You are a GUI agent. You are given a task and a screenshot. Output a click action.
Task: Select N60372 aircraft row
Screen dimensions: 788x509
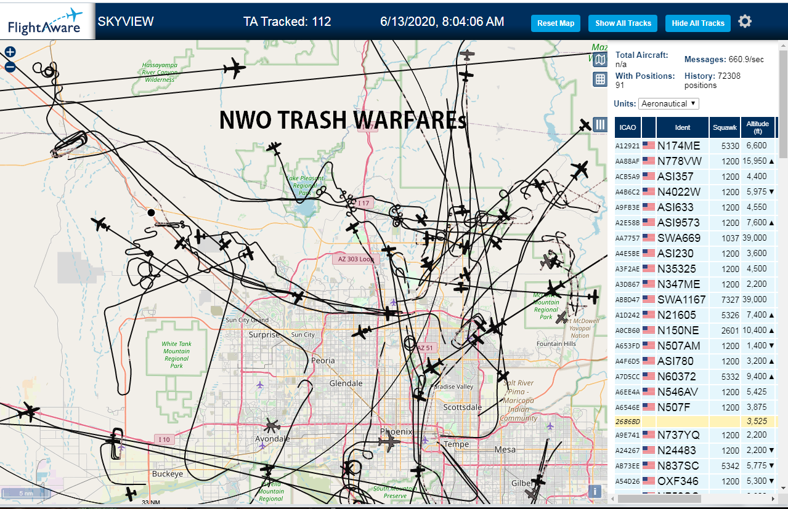point(696,377)
